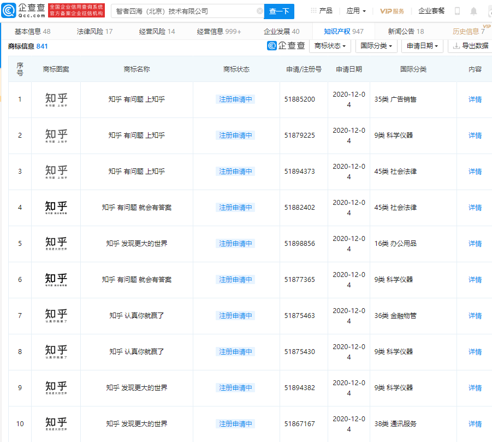
Task: Click the 导出数据 download button
Action: [x=470, y=46]
